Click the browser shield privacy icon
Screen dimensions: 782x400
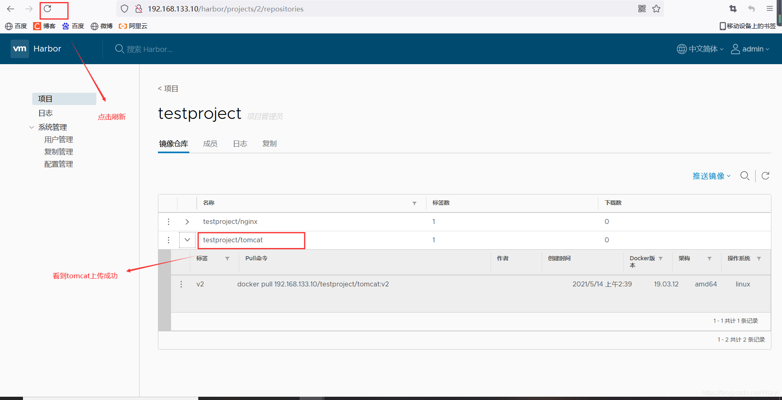[x=124, y=9]
